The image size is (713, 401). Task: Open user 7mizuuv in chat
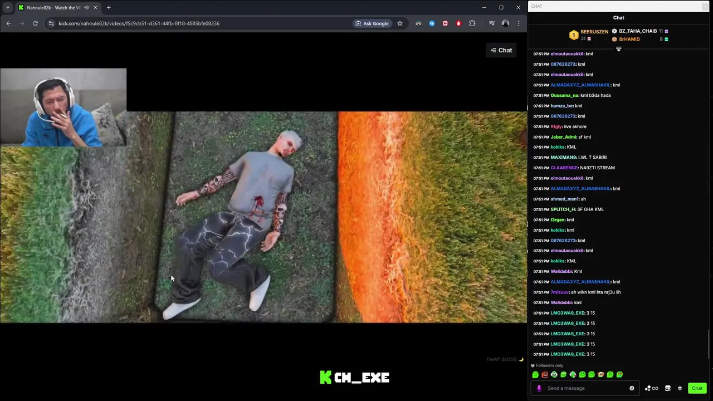tap(559, 292)
